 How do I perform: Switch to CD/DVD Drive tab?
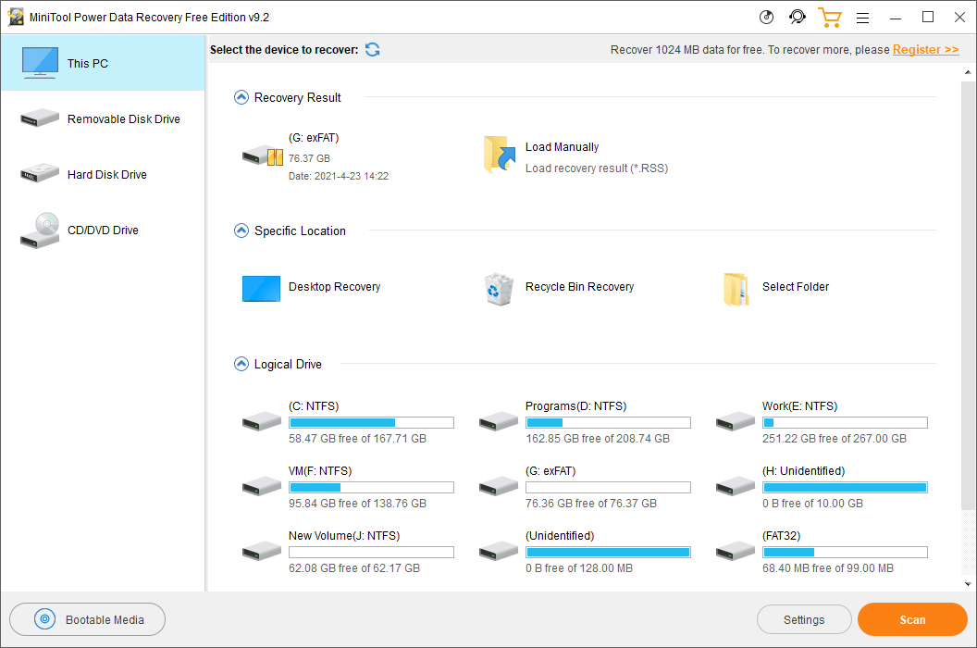click(x=103, y=230)
